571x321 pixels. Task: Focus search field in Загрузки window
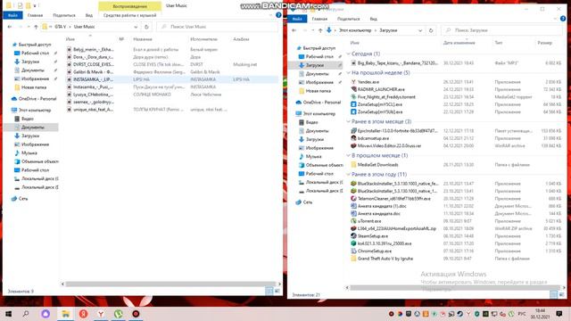[x=501, y=30]
